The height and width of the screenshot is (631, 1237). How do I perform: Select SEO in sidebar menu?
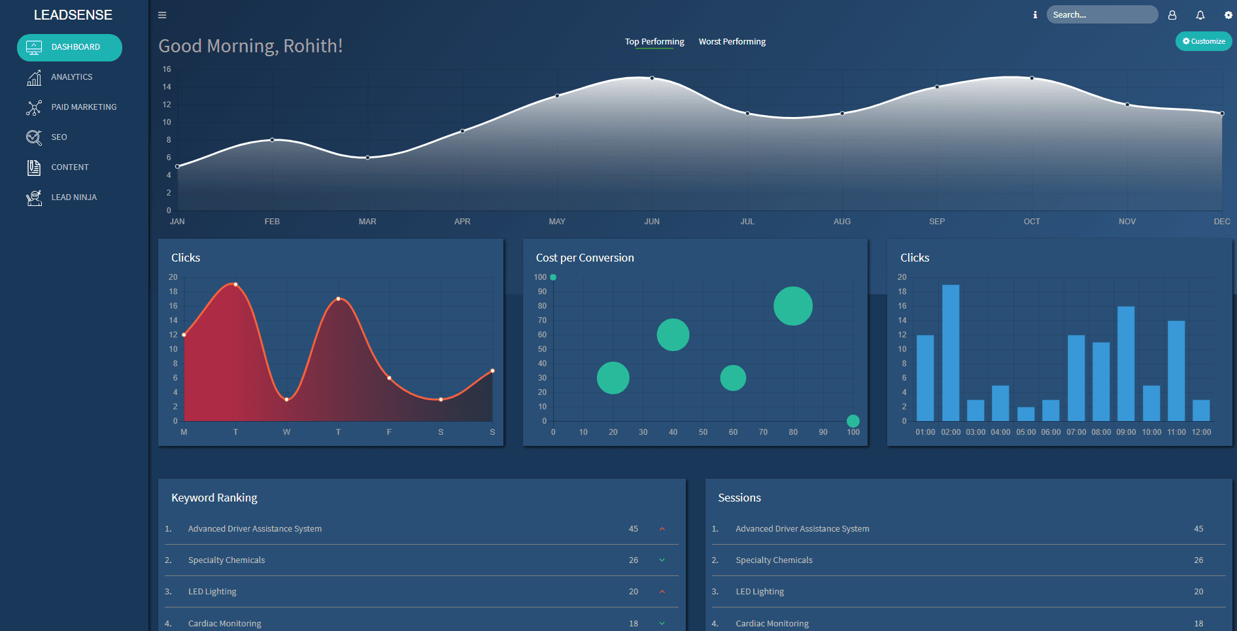[x=59, y=137]
